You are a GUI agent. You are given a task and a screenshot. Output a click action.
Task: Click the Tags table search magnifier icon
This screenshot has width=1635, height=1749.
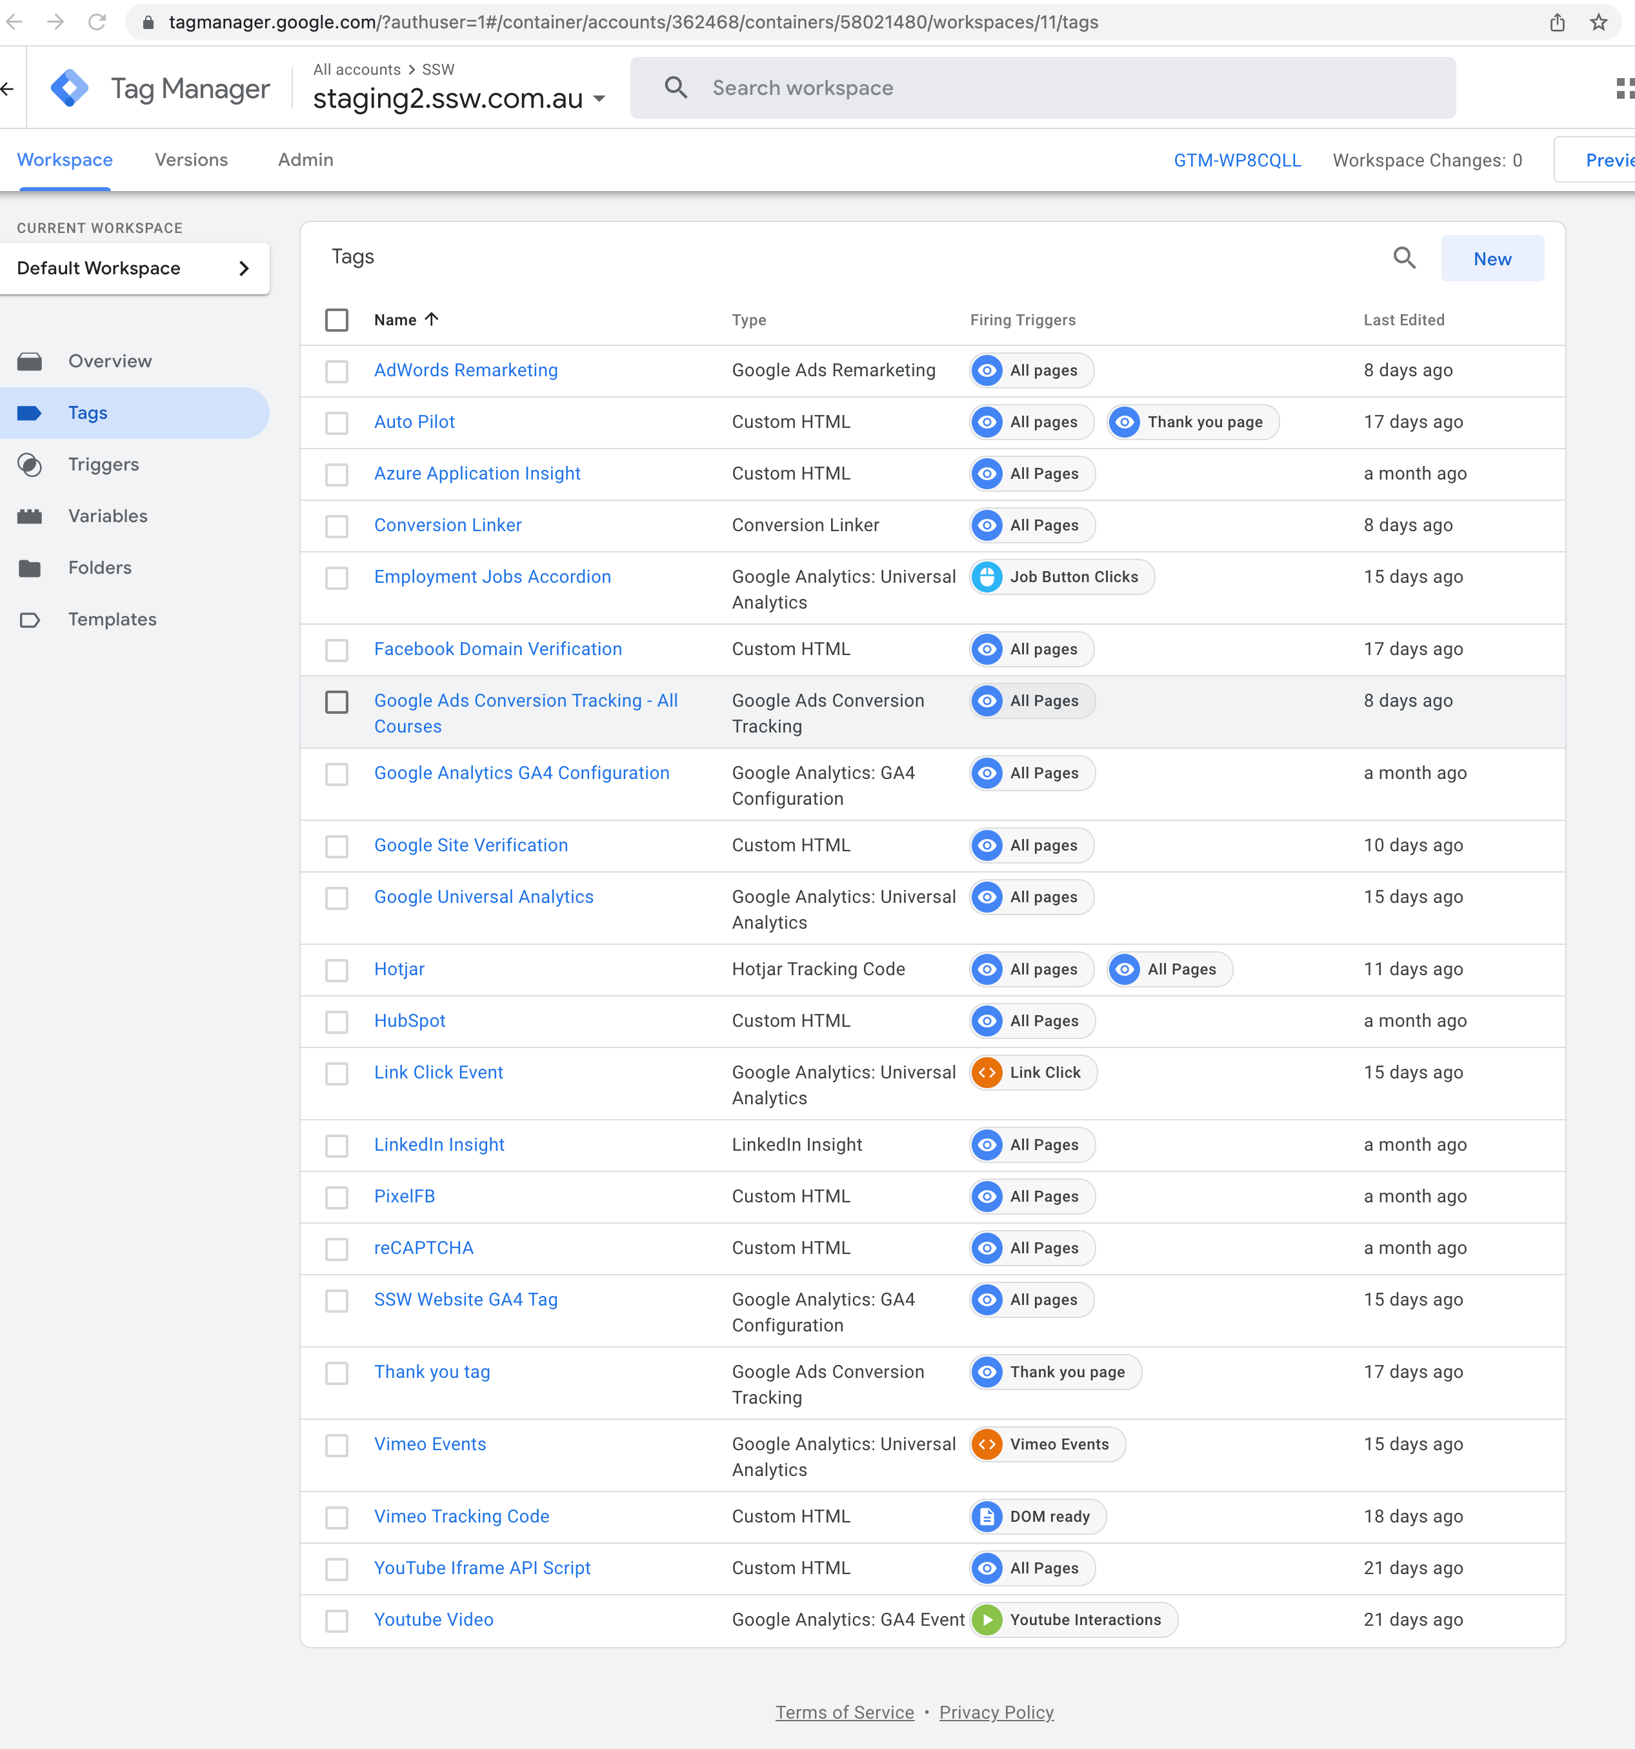click(1404, 258)
